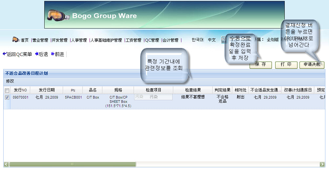Select the cell 不合格返品

222,99
